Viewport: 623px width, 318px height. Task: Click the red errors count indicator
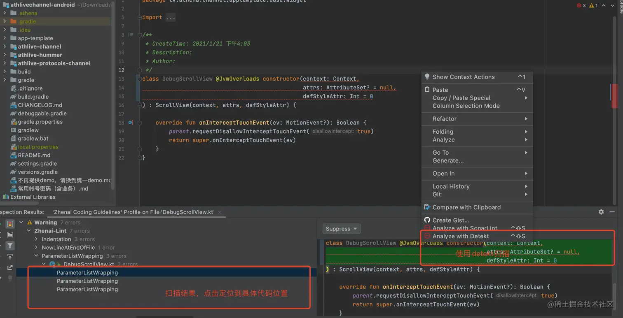click(581, 5)
